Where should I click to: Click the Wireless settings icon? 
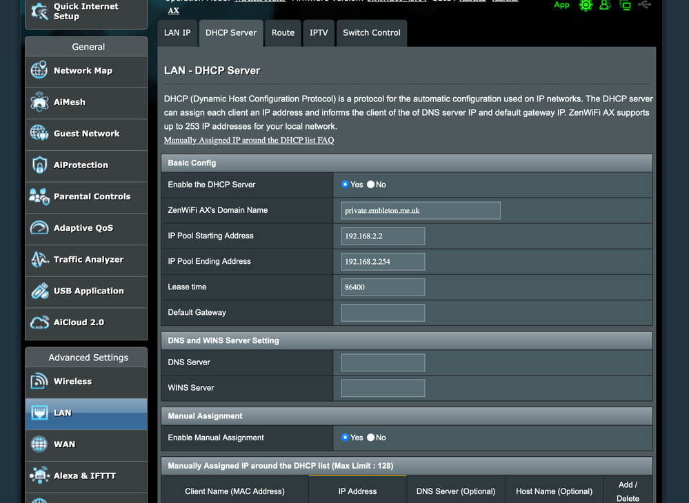click(x=39, y=382)
